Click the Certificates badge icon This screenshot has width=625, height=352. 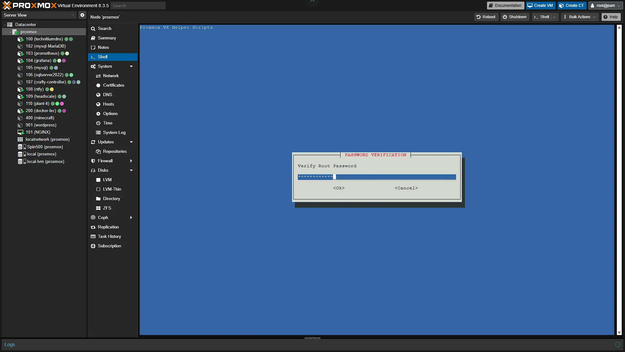(x=98, y=85)
